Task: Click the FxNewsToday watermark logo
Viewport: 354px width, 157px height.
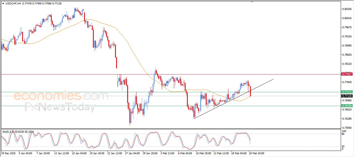Action: click(60, 107)
